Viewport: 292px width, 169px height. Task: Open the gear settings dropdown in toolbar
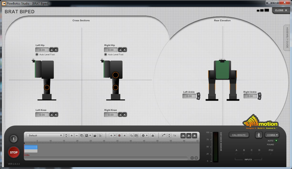click(x=145, y=136)
